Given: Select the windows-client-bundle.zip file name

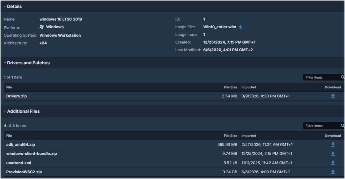Looking at the screenshot, I should tap(31, 153).
